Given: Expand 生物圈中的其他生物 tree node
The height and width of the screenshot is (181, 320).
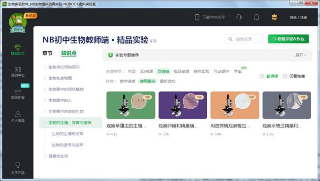Looking at the screenshot, I should (45, 112).
